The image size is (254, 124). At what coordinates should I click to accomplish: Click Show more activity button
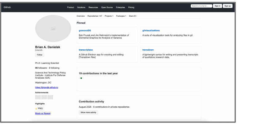pyautogui.click(x=88, y=113)
